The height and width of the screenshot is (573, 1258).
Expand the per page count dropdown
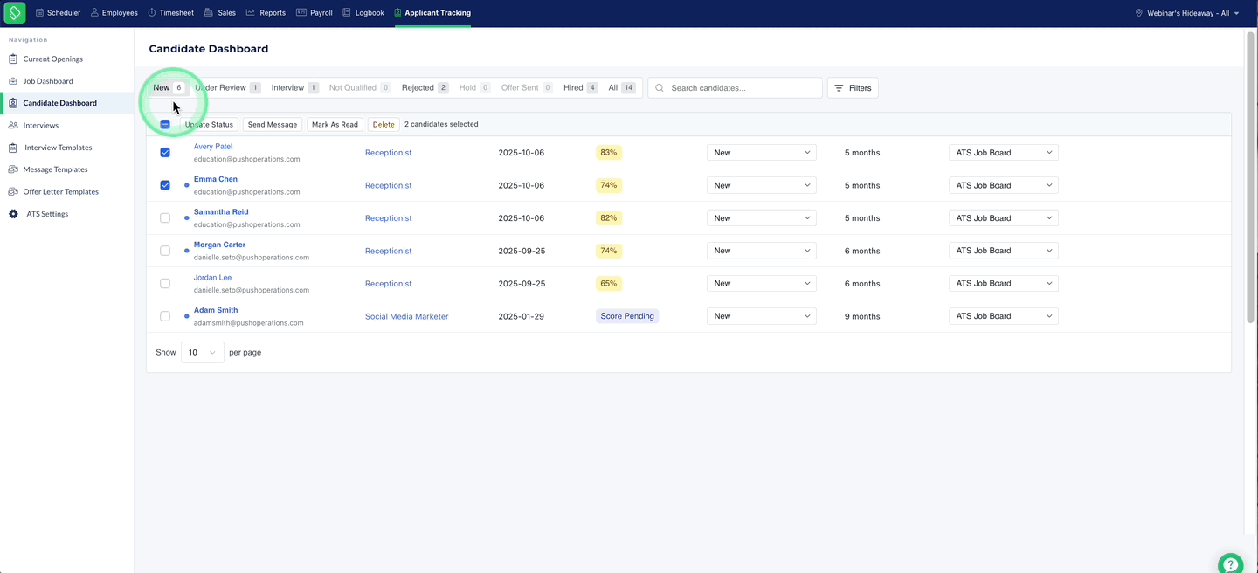(202, 353)
